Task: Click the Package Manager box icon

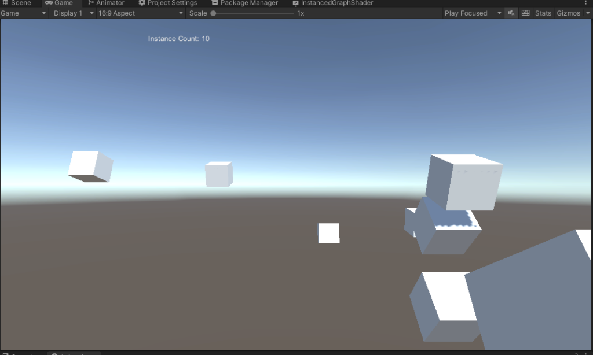Action: point(214,3)
